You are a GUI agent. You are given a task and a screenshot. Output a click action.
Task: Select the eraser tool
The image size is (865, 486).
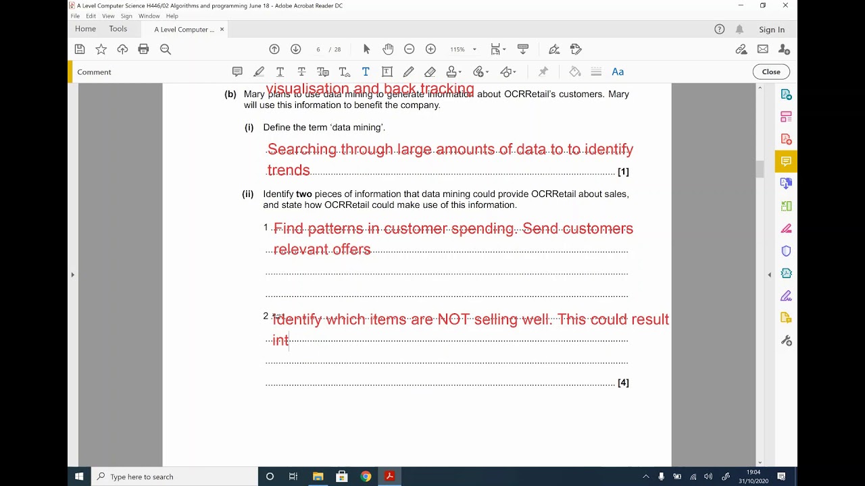tap(430, 72)
